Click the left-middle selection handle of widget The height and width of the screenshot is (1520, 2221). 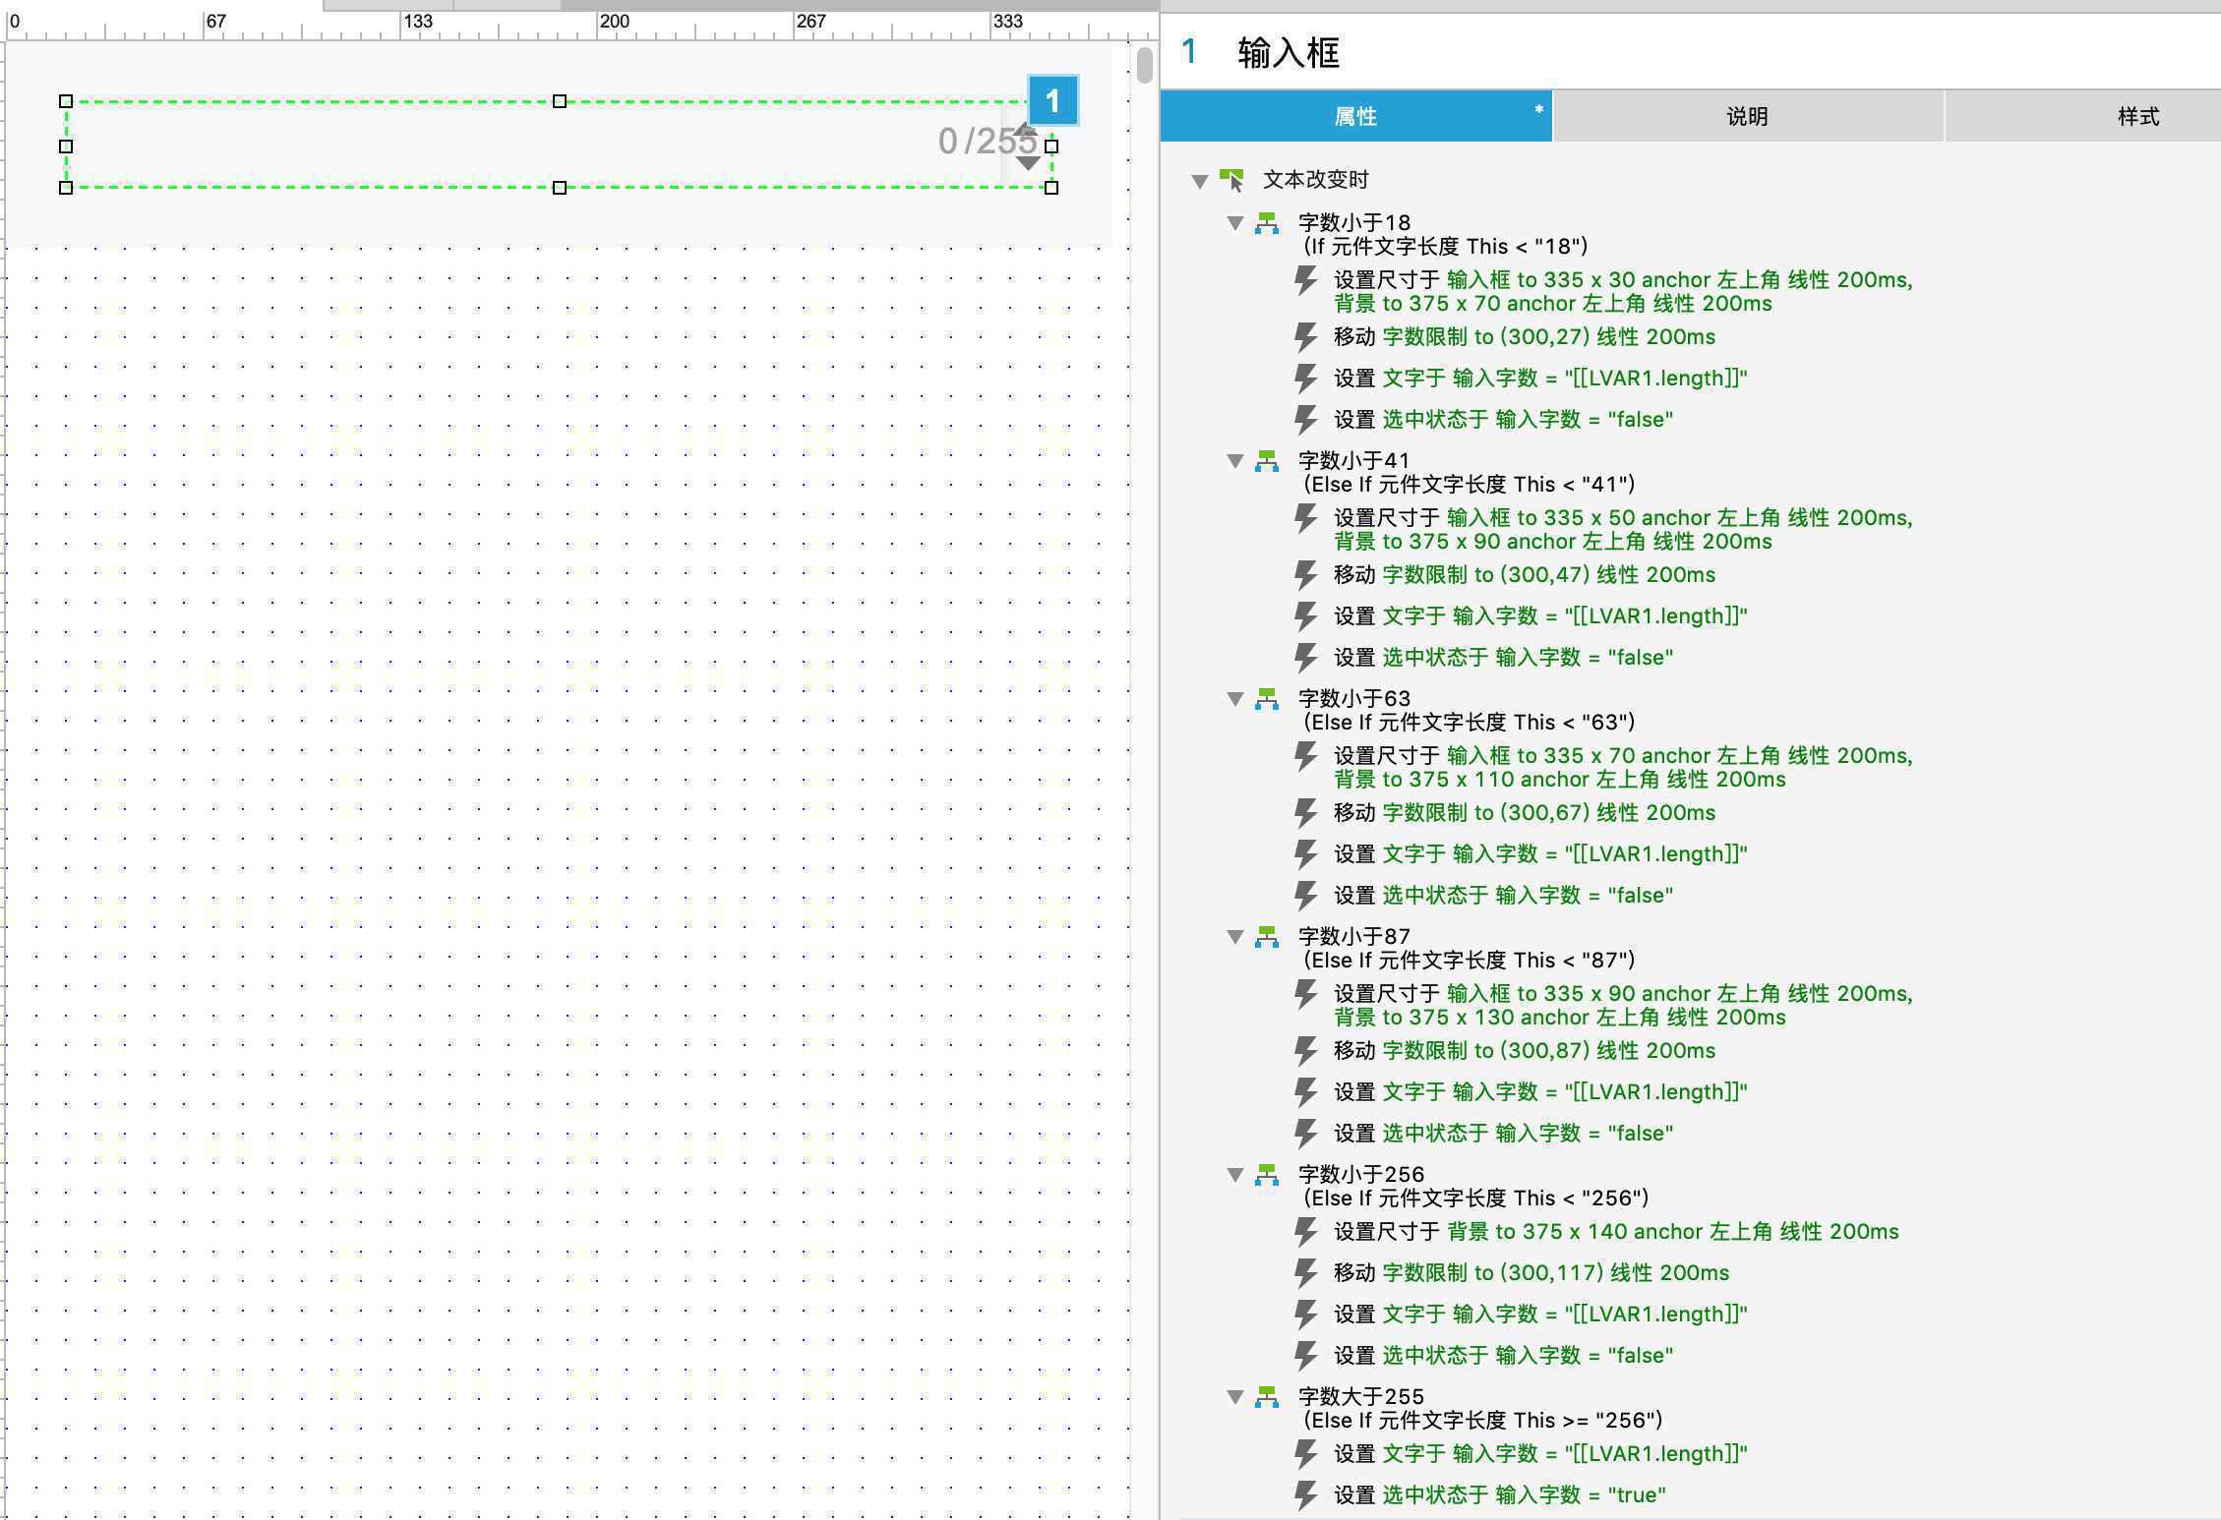(66, 146)
